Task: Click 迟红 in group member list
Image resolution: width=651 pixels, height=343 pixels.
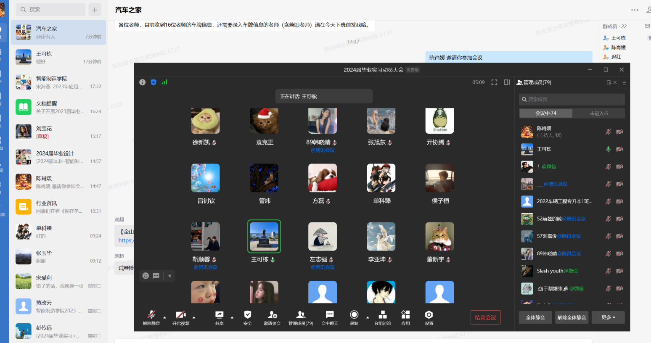Action: 616,57
